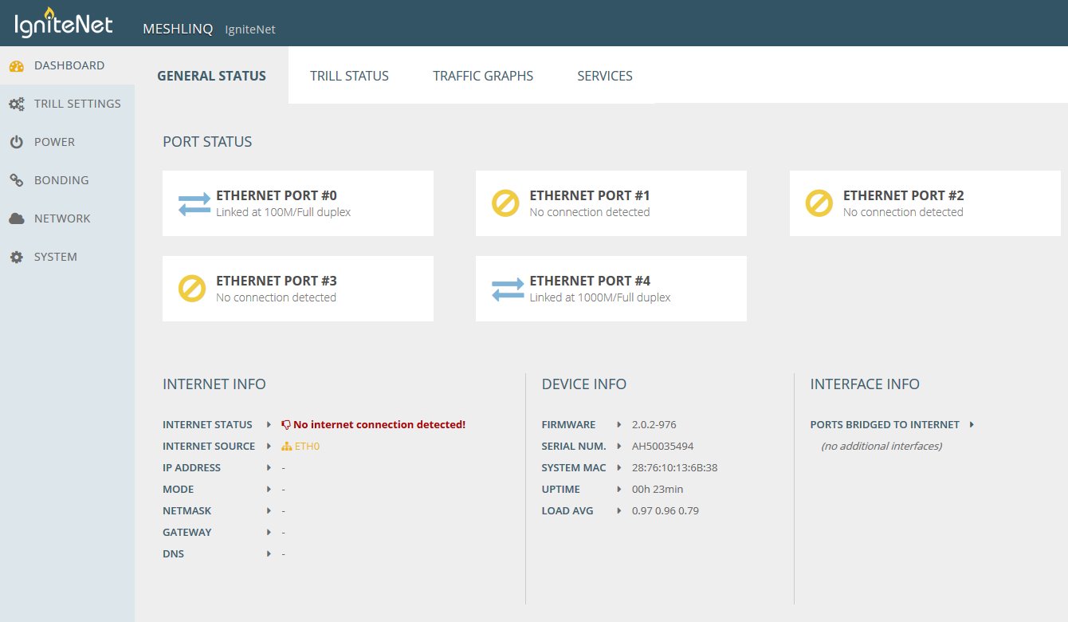Select the blocked icon on Ethernet Port #3

(191, 289)
